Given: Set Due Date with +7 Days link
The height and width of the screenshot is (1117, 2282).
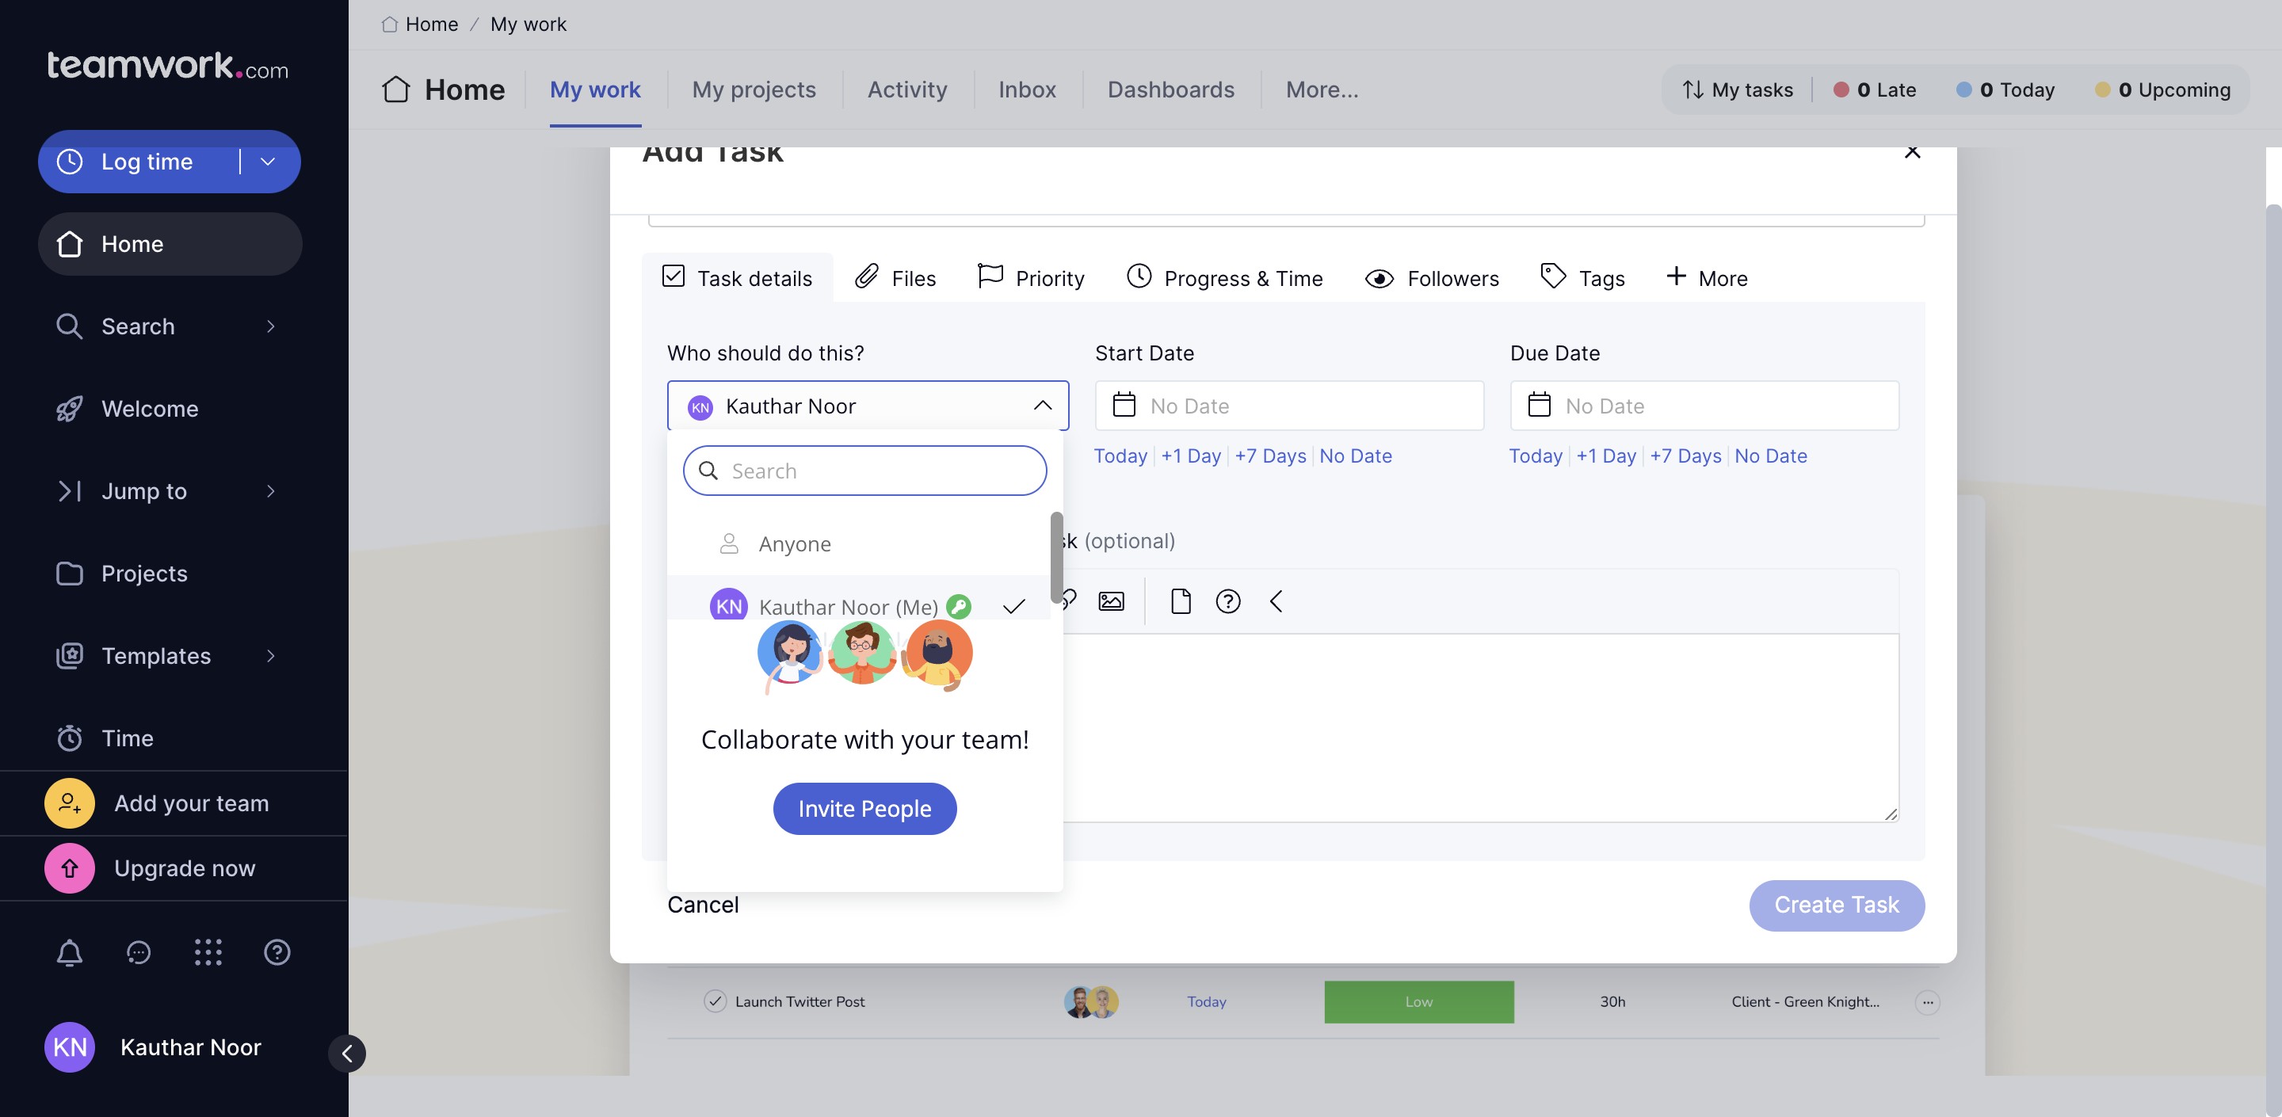Looking at the screenshot, I should click(1685, 456).
